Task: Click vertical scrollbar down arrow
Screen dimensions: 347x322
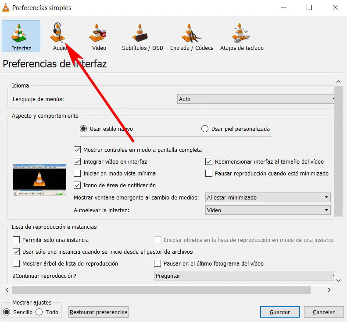Action: coord(338,280)
